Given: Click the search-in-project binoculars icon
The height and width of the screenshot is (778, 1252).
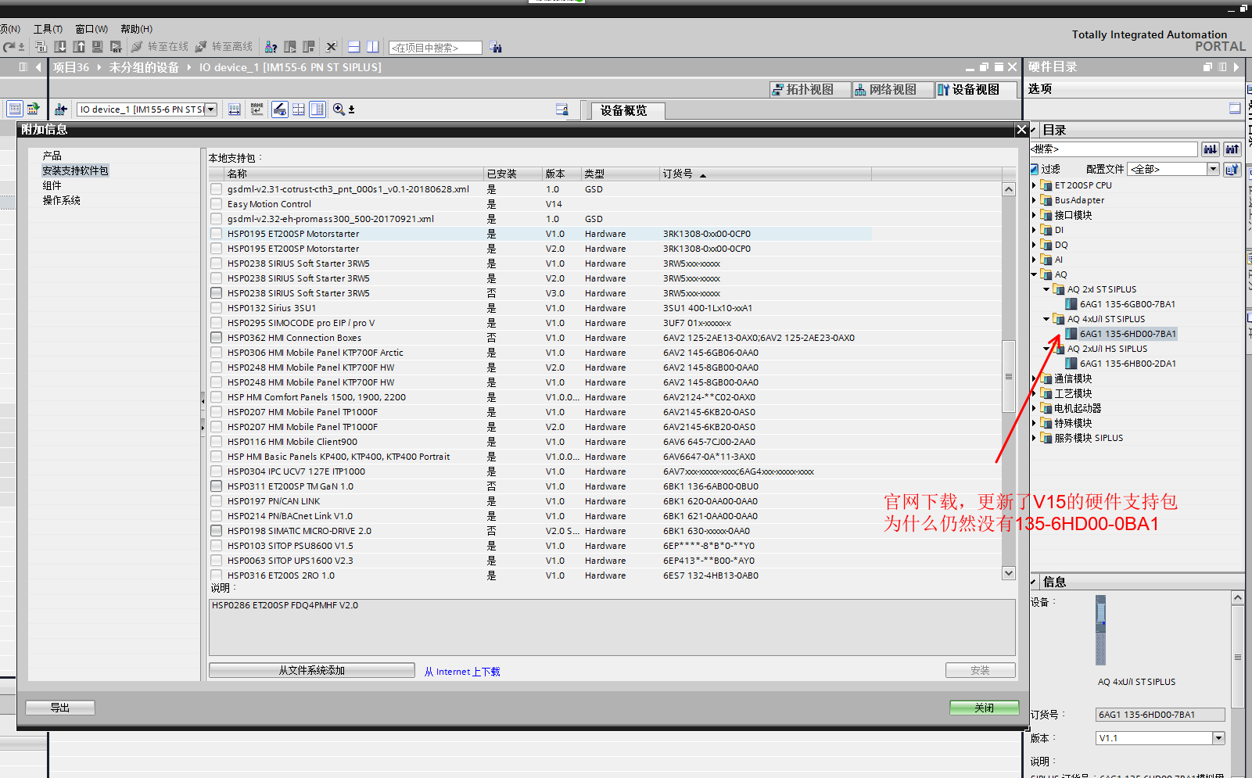Looking at the screenshot, I should pos(496,48).
